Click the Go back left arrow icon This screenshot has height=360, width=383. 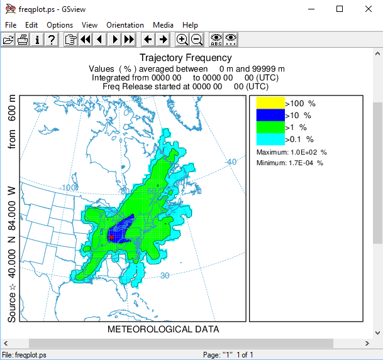148,40
